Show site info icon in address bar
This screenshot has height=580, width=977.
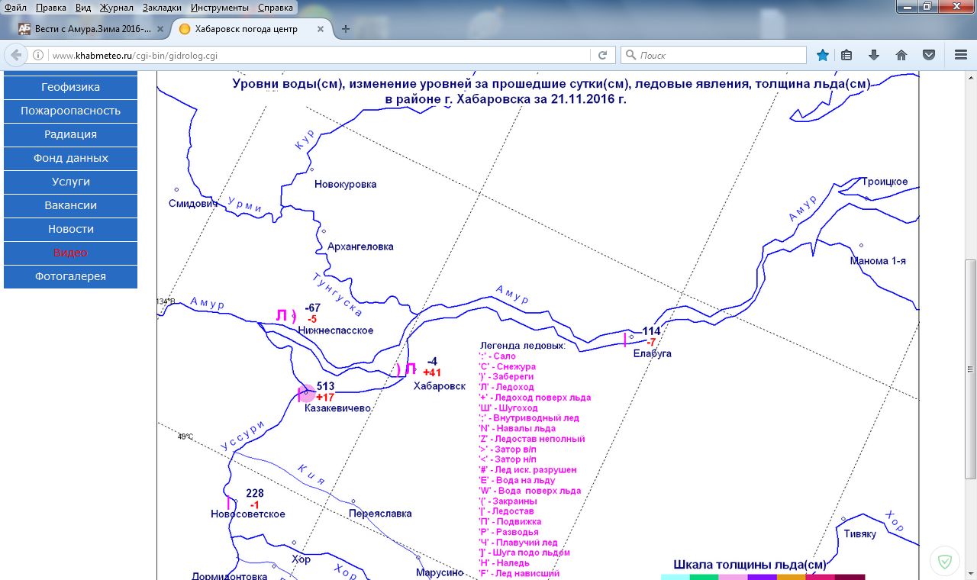click(38, 55)
